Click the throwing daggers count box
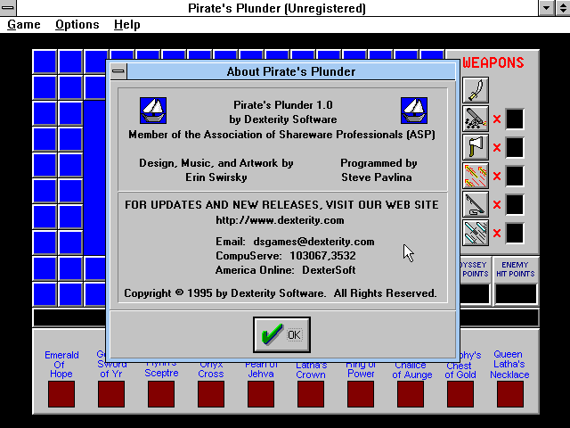Screen dimensions: 570x428 [515, 233]
